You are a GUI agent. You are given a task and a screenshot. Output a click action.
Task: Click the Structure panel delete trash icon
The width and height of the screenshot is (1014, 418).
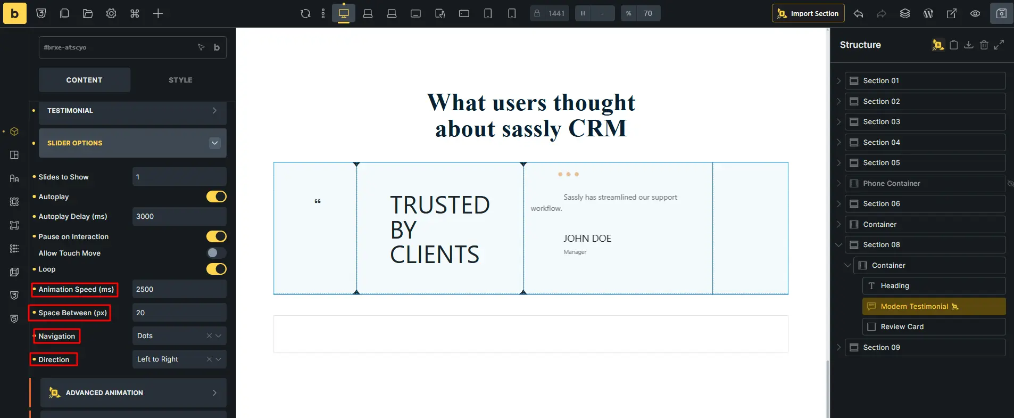coord(984,45)
